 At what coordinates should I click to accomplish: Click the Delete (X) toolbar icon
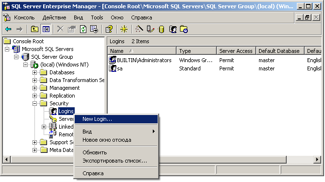pos(60,29)
